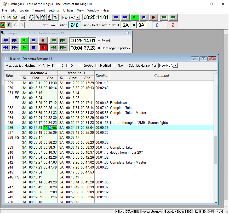Open transport controls icon in main toolbar
Screen dimensions: 229x214
(55, 18)
